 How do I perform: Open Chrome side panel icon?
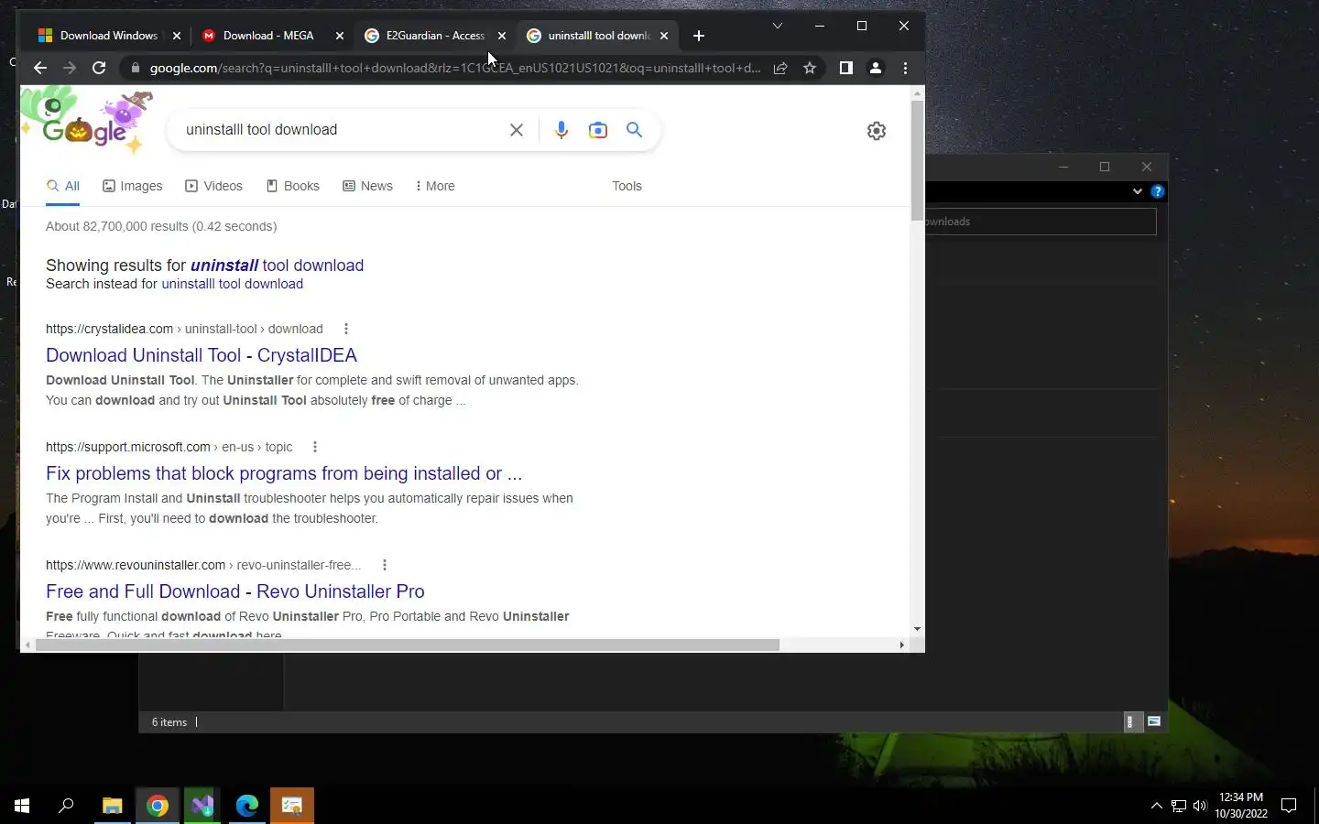point(846,68)
